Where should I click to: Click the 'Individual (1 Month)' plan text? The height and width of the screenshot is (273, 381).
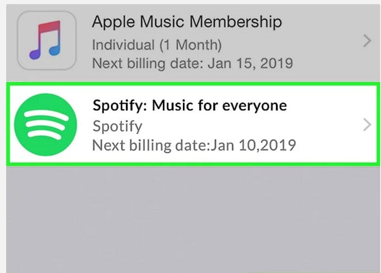pyautogui.click(x=157, y=45)
